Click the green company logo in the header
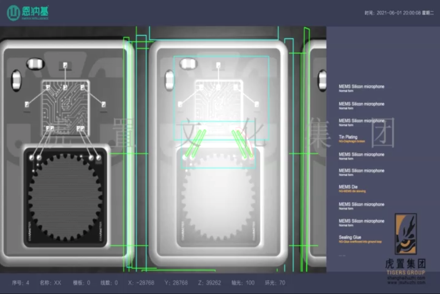Image resolution: width=440 pixels, height=294 pixels. pyautogui.click(x=28, y=13)
